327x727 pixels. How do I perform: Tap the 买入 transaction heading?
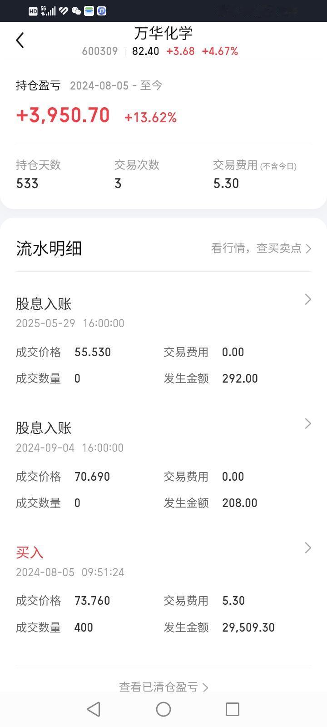click(x=30, y=552)
